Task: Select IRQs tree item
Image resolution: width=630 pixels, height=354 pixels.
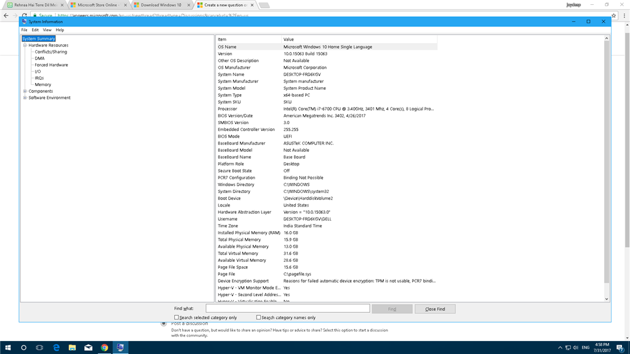Action: coord(39,78)
